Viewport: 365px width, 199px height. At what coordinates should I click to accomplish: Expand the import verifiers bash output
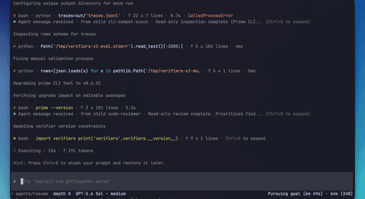[x=245, y=138]
